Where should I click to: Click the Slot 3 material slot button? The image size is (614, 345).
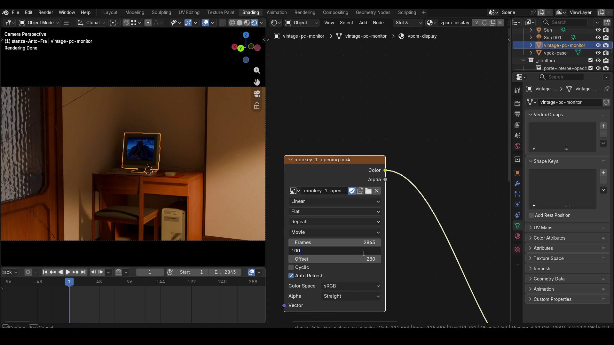coord(408,23)
